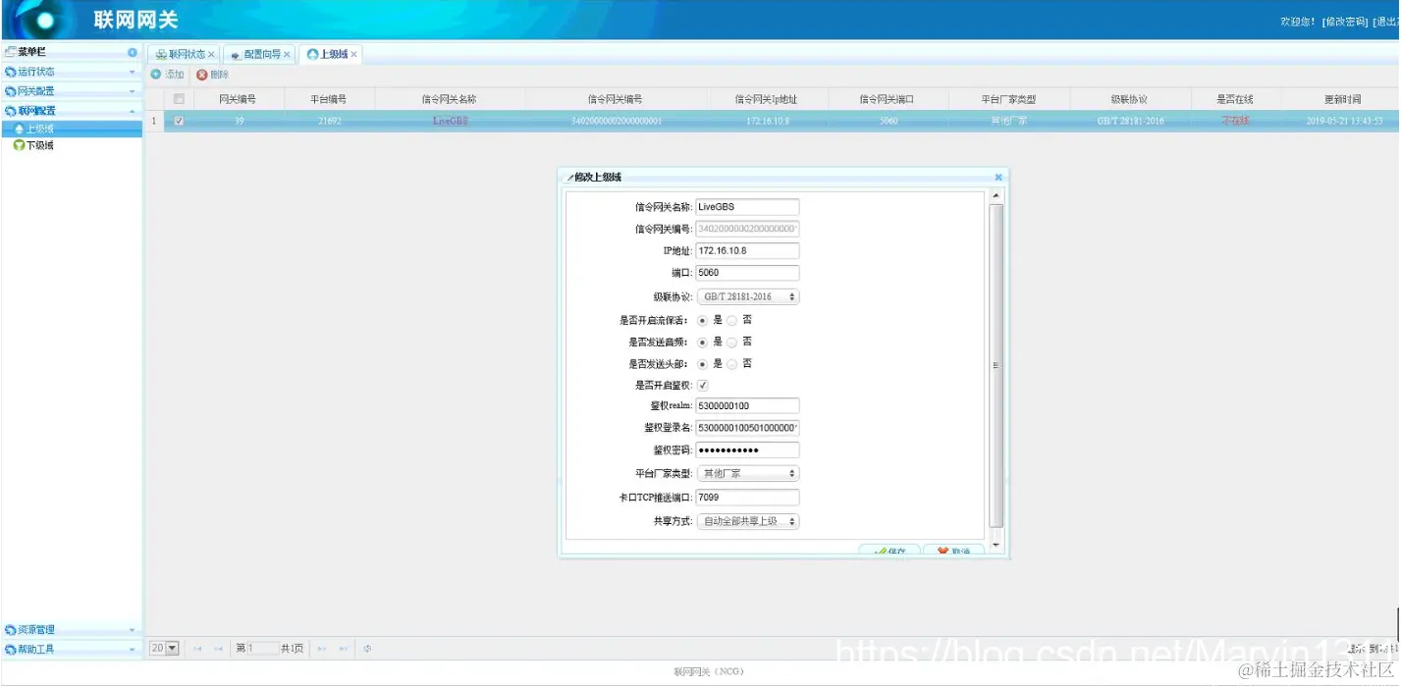Click the collapse arrow beside 菜单栏
This screenshot has width=1401, height=686.
coord(135,51)
